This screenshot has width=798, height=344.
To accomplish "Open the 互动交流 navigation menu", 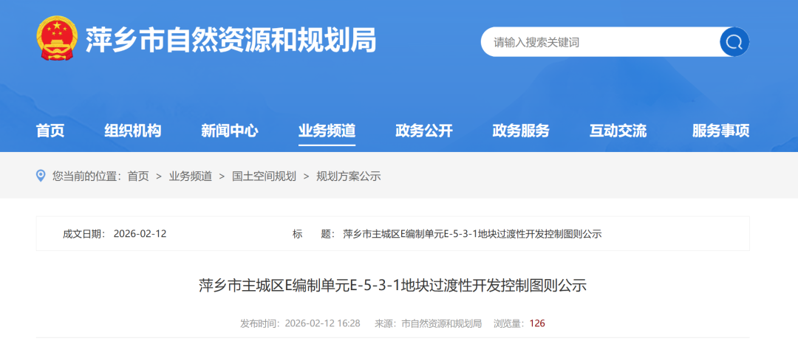I will click(618, 131).
